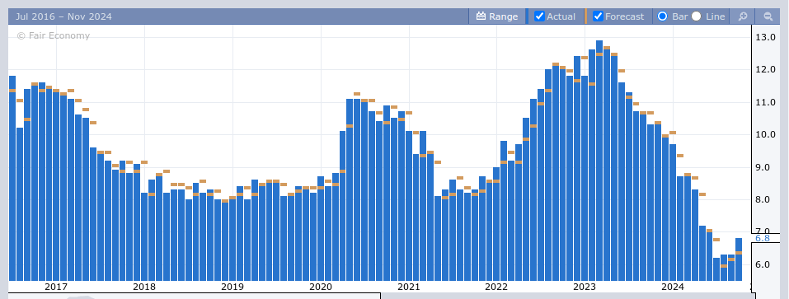Click the 2024 label on the time axis
The width and height of the screenshot is (789, 299).
673,287
